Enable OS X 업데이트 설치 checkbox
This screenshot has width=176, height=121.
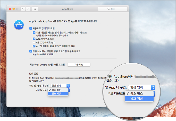coord(34,42)
